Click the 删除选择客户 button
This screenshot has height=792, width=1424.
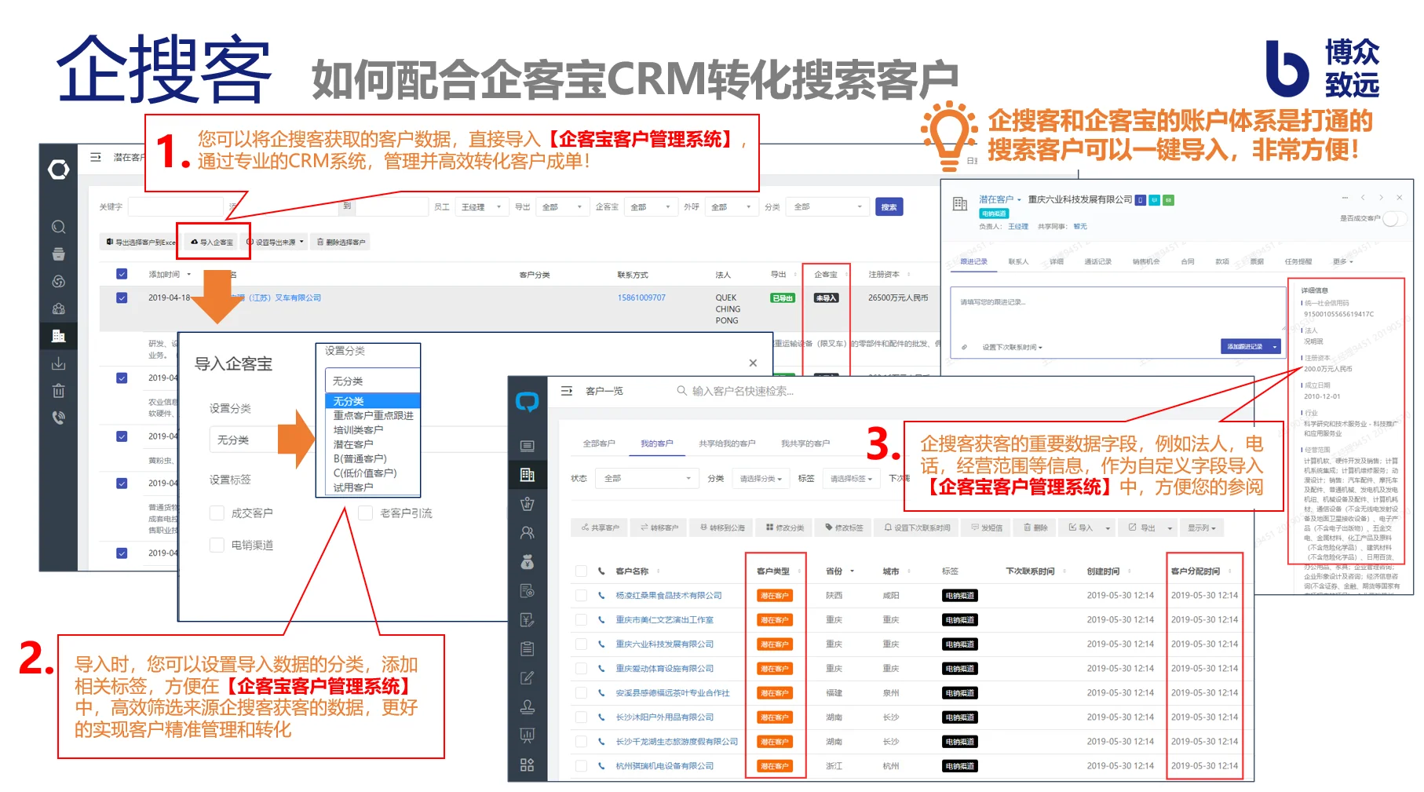point(341,242)
